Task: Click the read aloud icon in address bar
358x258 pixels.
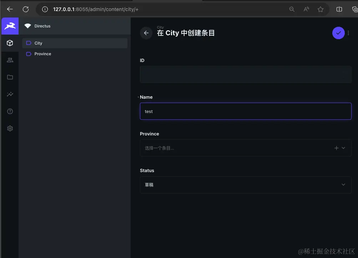Action: pyautogui.click(x=306, y=9)
